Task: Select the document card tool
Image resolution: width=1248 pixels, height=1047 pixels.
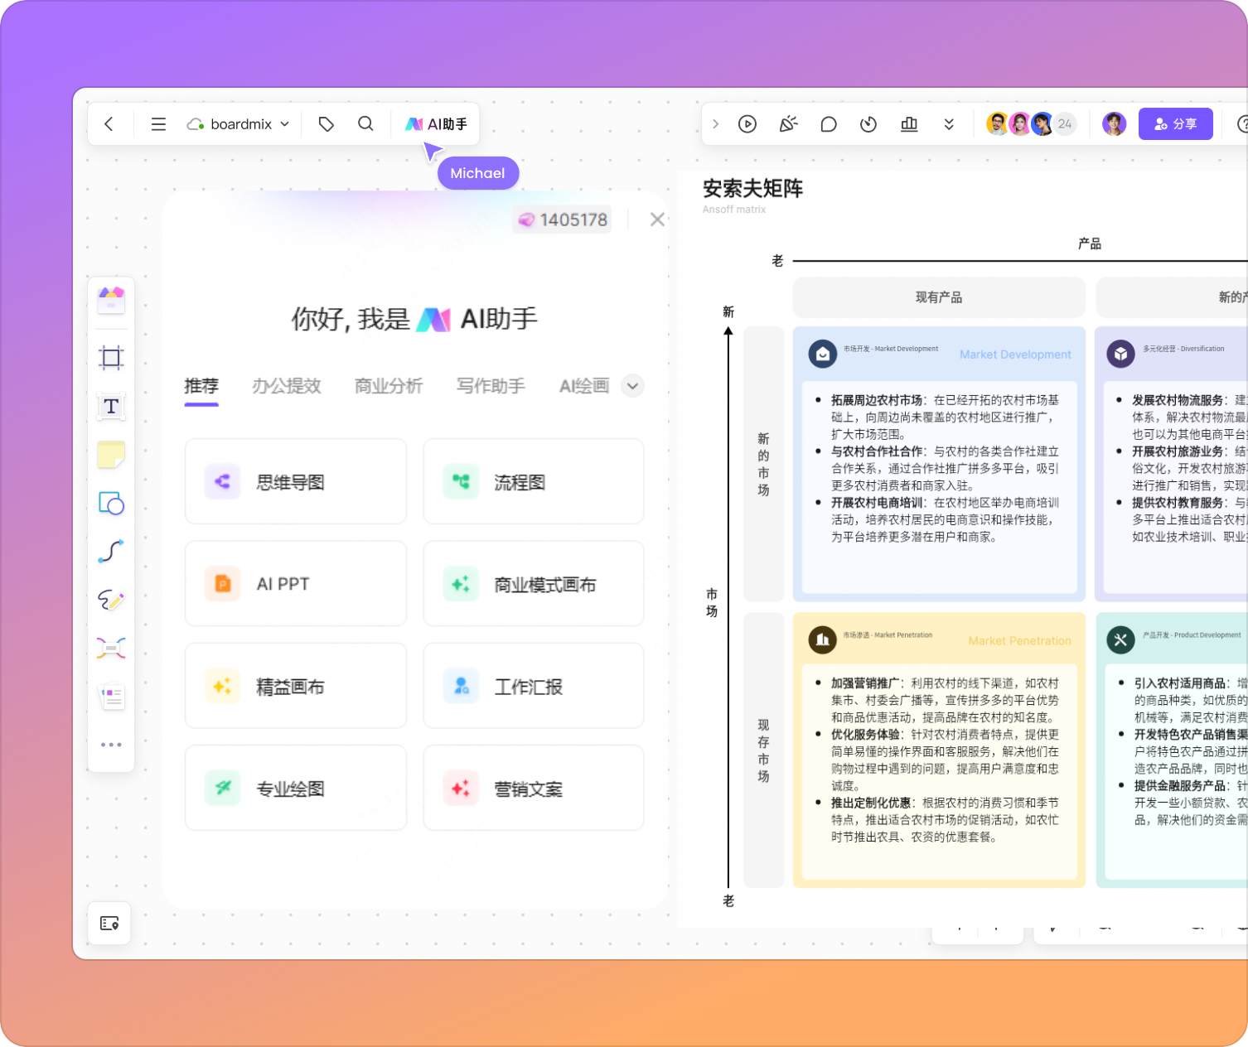Action: pyautogui.click(x=112, y=697)
